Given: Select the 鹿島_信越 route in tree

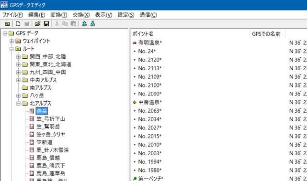Looking at the screenshot, I should coord(48,158).
